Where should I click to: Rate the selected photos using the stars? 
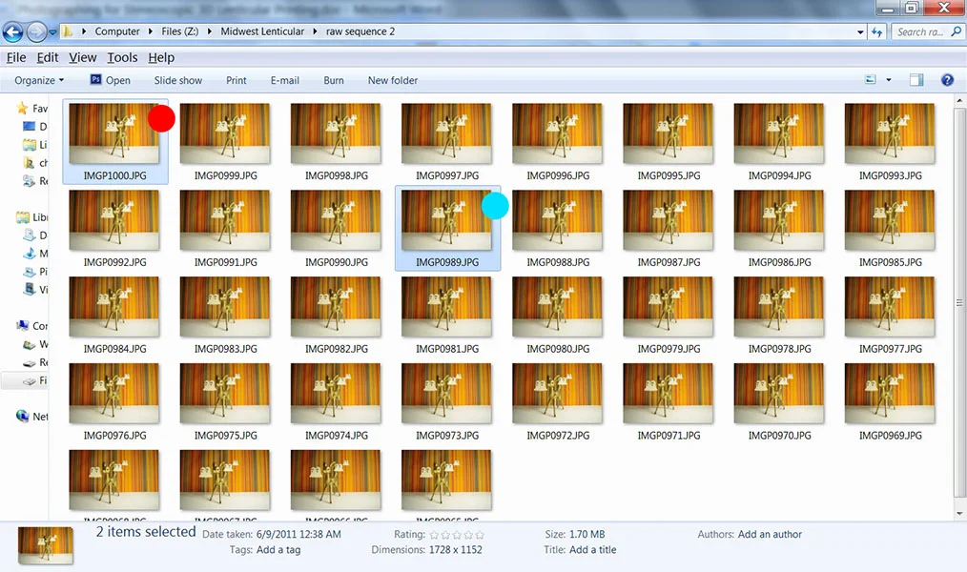point(455,534)
